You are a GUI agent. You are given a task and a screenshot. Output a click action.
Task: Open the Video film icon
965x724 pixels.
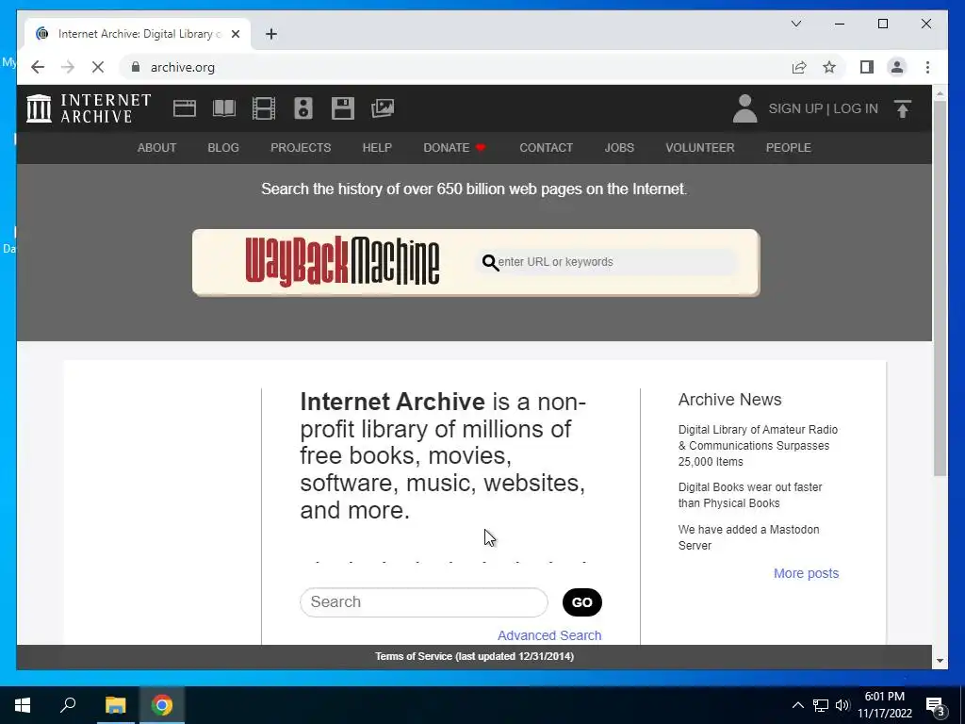coord(264,108)
